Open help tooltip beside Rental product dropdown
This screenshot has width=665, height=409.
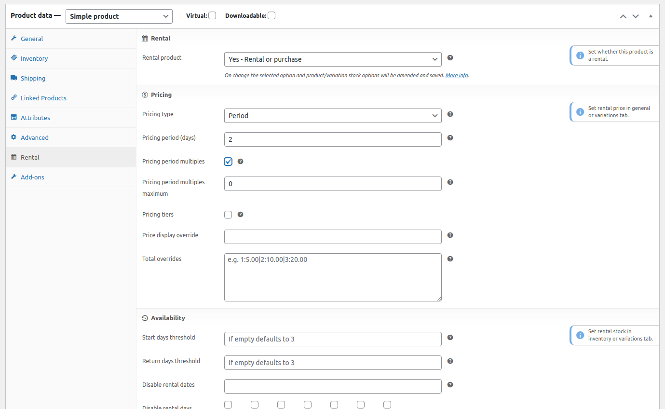tap(450, 57)
